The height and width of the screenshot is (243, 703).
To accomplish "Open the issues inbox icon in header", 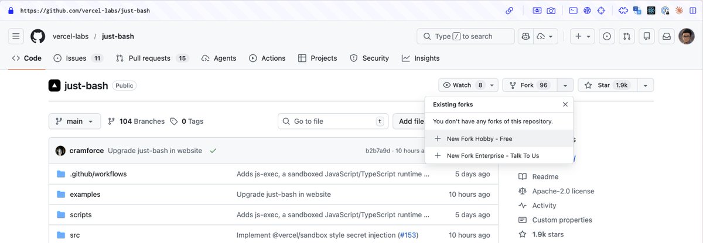I will [x=607, y=36].
